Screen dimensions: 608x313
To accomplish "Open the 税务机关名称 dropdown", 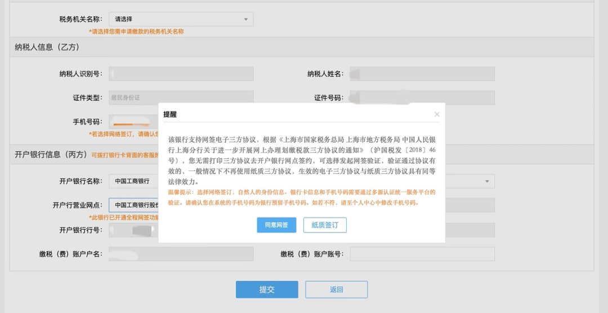I will click(181, 19).
